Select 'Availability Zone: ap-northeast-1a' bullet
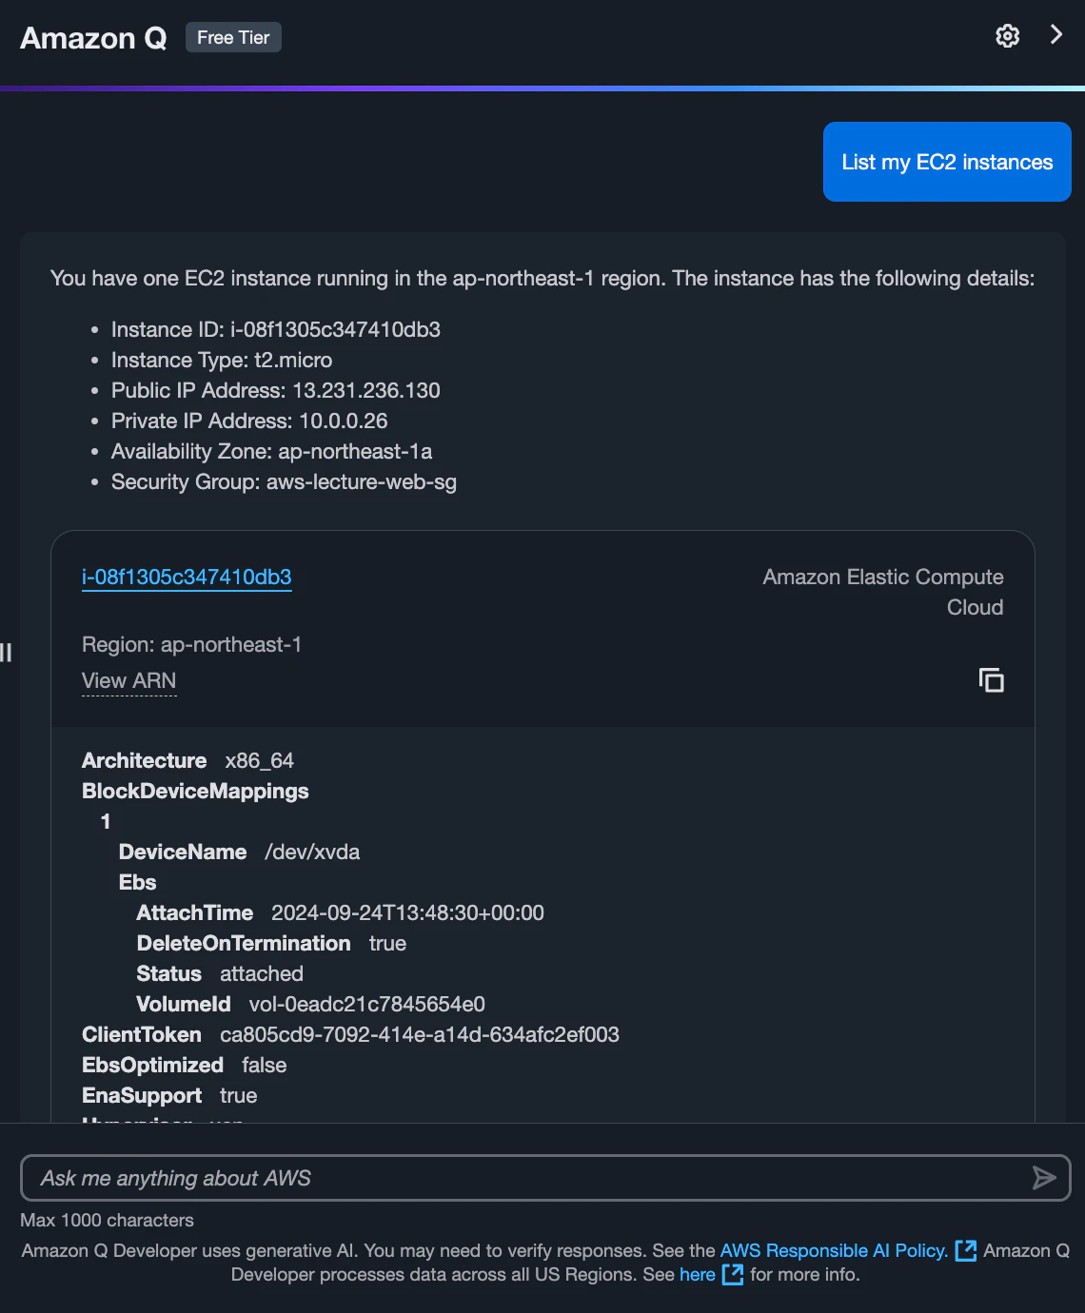The height and width of the screenshot is (1313, 1085). click(271, 452)
